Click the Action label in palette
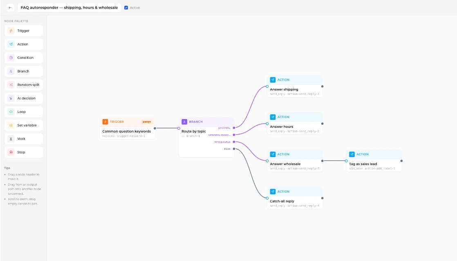 [x=23, y=44]
